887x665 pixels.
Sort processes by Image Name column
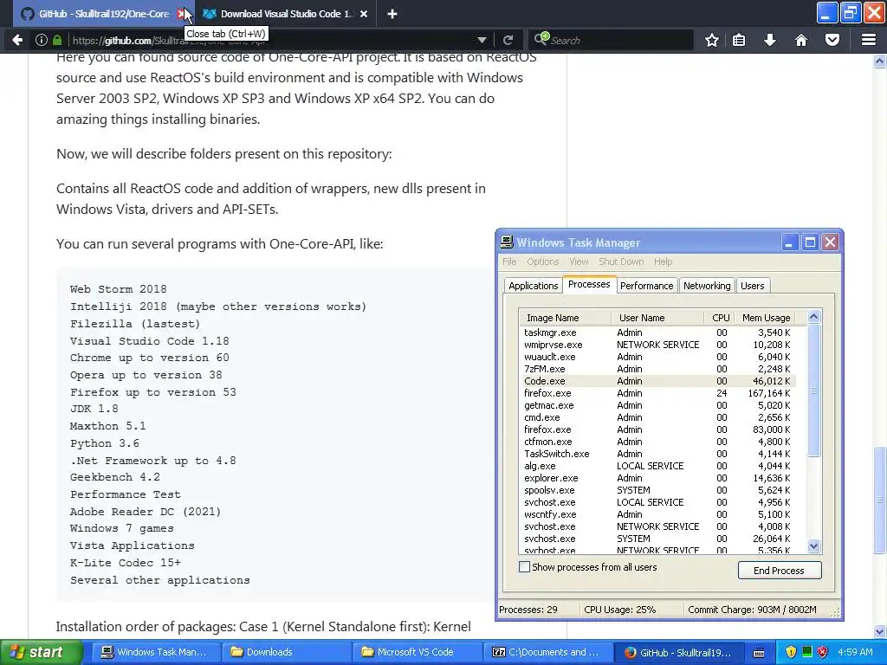pos(565,318)
